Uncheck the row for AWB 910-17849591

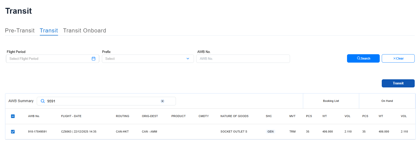(x=13, y=132)
